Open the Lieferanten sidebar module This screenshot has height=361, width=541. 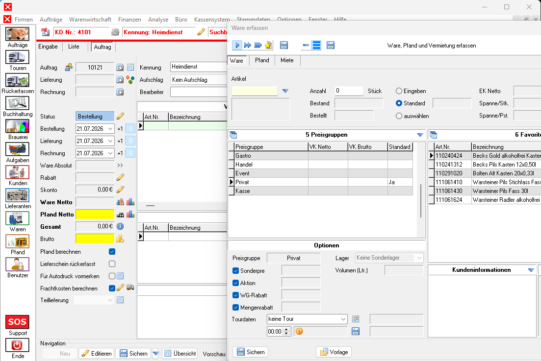coord(17,195)
